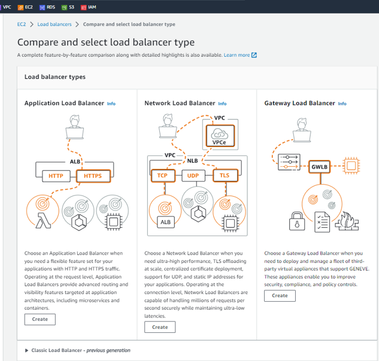The height and width of the screenshot is (361, 379).
Task: Open the RDS service shortcut
Action: (47, 7)
